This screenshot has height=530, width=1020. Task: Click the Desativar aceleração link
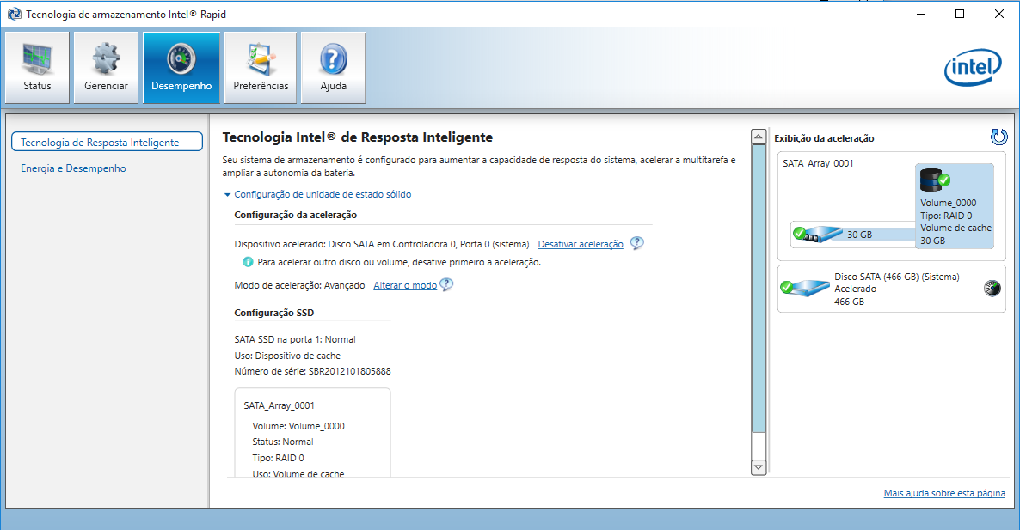tap(581, 244)
